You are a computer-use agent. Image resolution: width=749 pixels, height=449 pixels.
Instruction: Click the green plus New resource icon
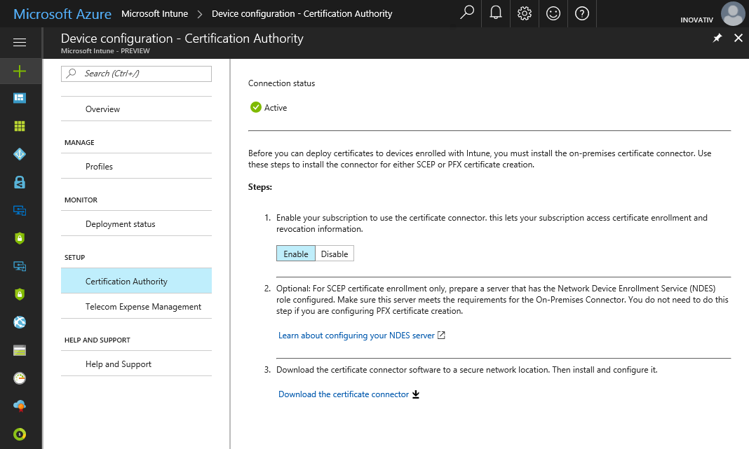click(20, 71)
